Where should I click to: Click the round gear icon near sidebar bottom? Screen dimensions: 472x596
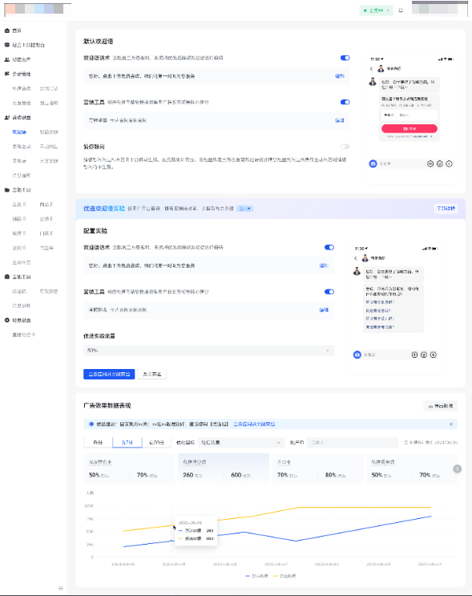coord(7,320)
